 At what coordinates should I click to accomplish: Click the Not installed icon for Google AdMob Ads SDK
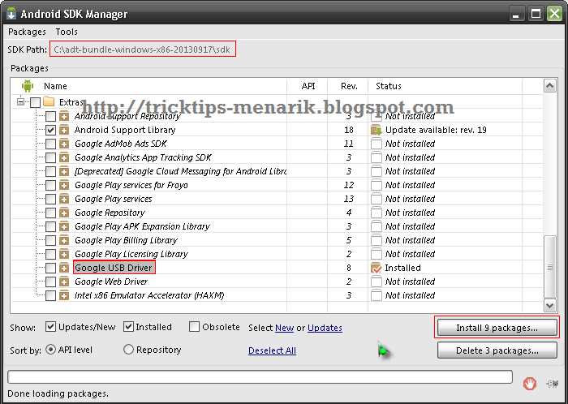pos(377,144)
